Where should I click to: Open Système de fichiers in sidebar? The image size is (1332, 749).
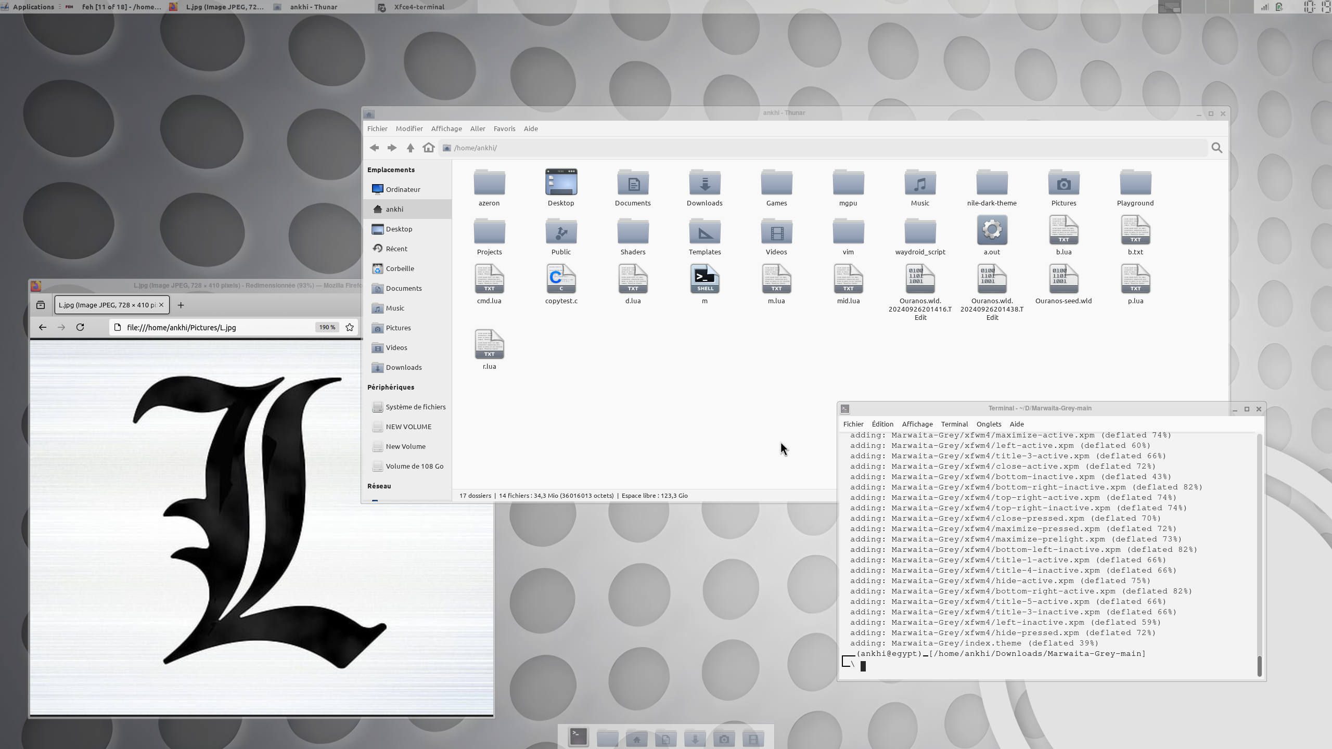(415, 407)
